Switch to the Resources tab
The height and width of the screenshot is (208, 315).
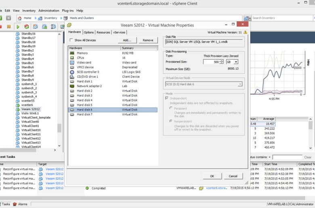pos(103,32)
